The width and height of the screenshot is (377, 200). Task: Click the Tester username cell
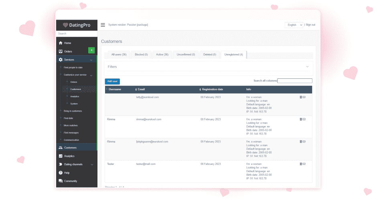(111, 164)
